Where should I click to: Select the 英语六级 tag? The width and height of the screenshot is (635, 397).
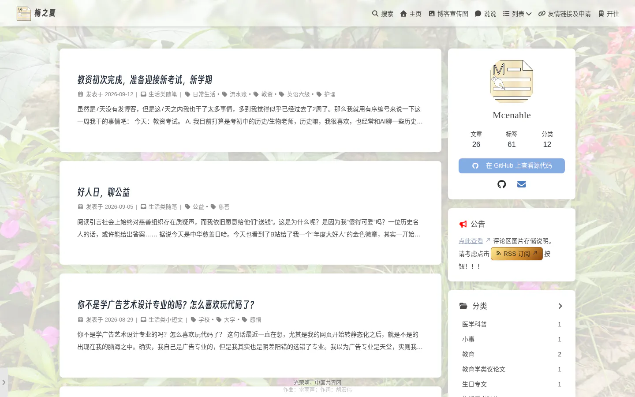pyautogui.click(x=299, y=94)
